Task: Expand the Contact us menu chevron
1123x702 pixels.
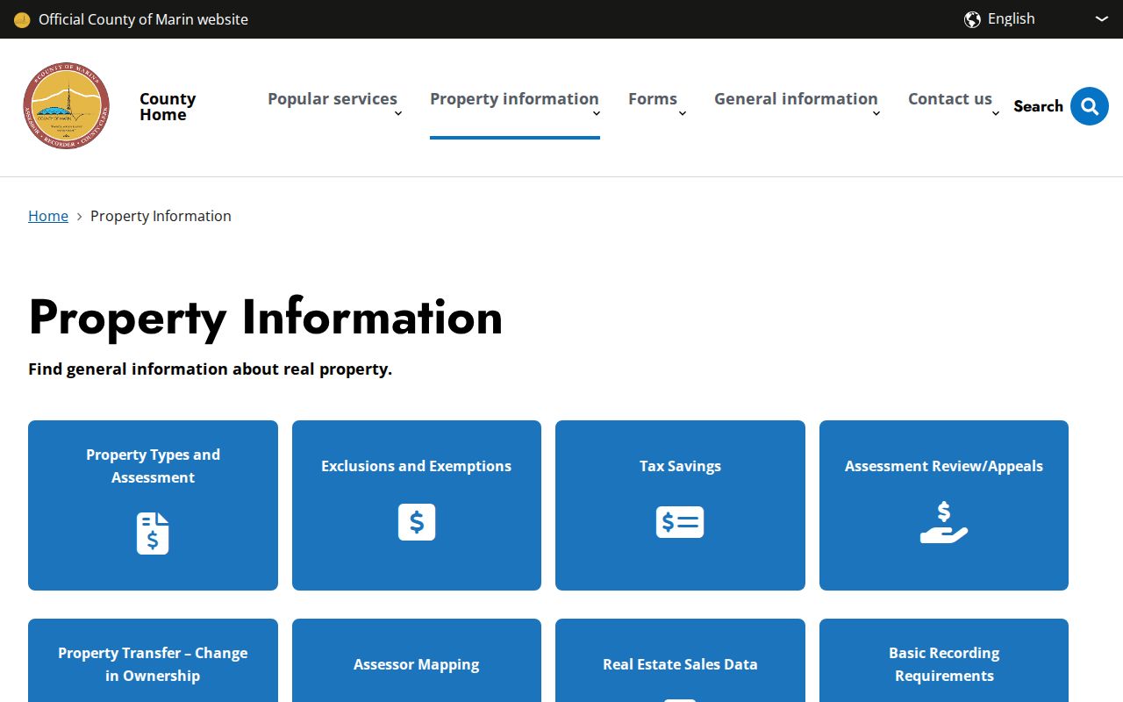Action: click(x=996, y=113)
